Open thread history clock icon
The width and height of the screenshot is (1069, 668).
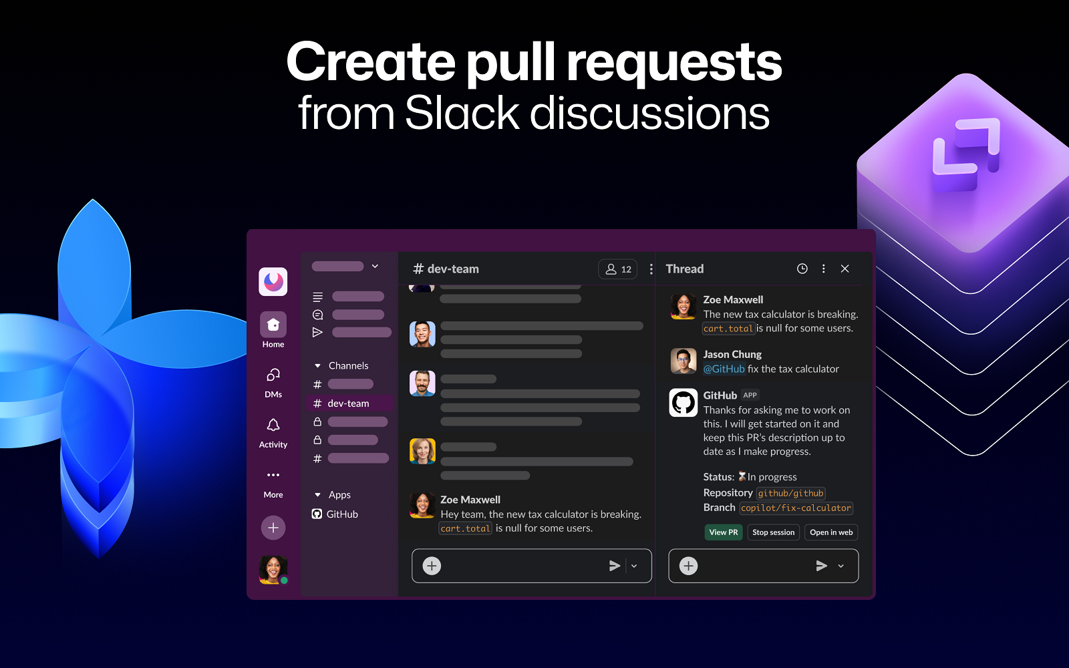(x=802, y=269)
